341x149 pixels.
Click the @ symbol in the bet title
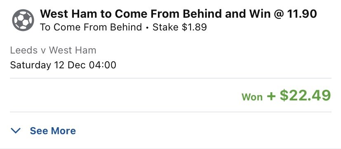(279, 14)
